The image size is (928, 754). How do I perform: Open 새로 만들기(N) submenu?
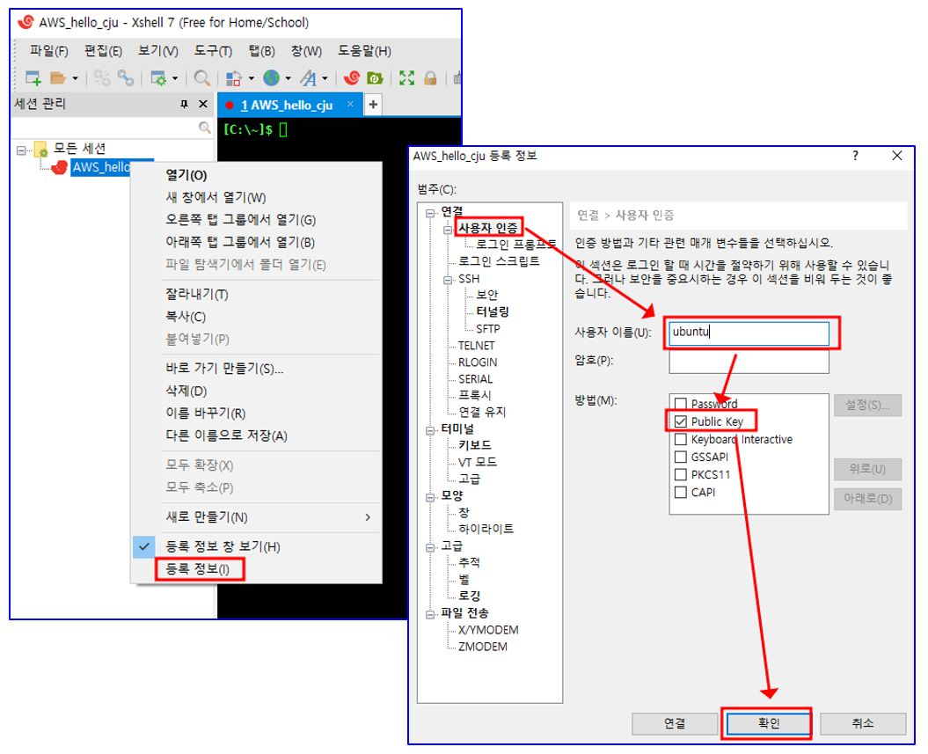[258, 517]
